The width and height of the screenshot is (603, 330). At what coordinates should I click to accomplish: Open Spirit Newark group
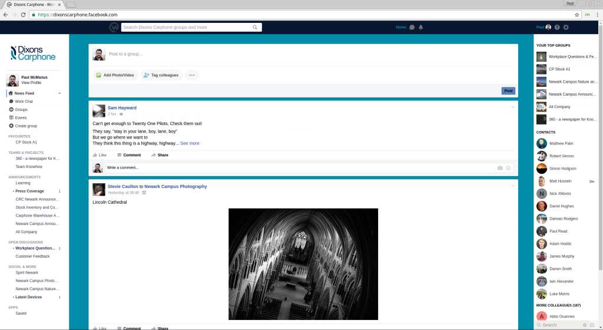click(x=27, y=272)
